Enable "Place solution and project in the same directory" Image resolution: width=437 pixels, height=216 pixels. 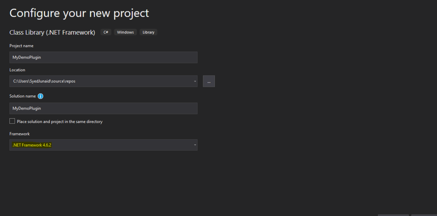click(x=12, y=121)
